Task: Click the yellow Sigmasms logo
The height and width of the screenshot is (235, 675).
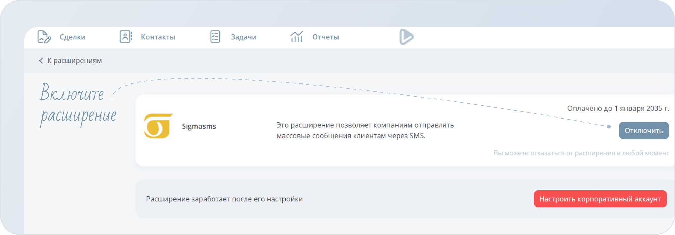Action: (158, 126)
